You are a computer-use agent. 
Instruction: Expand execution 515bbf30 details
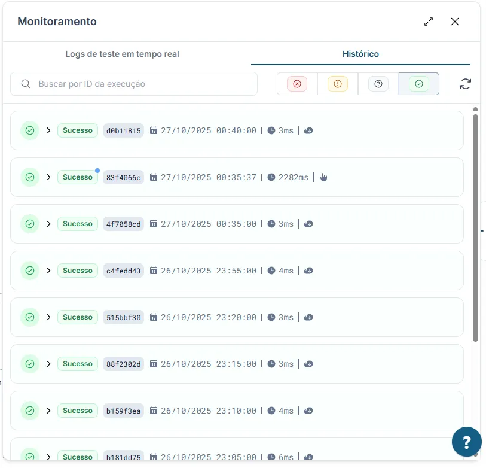coord(48,317)
